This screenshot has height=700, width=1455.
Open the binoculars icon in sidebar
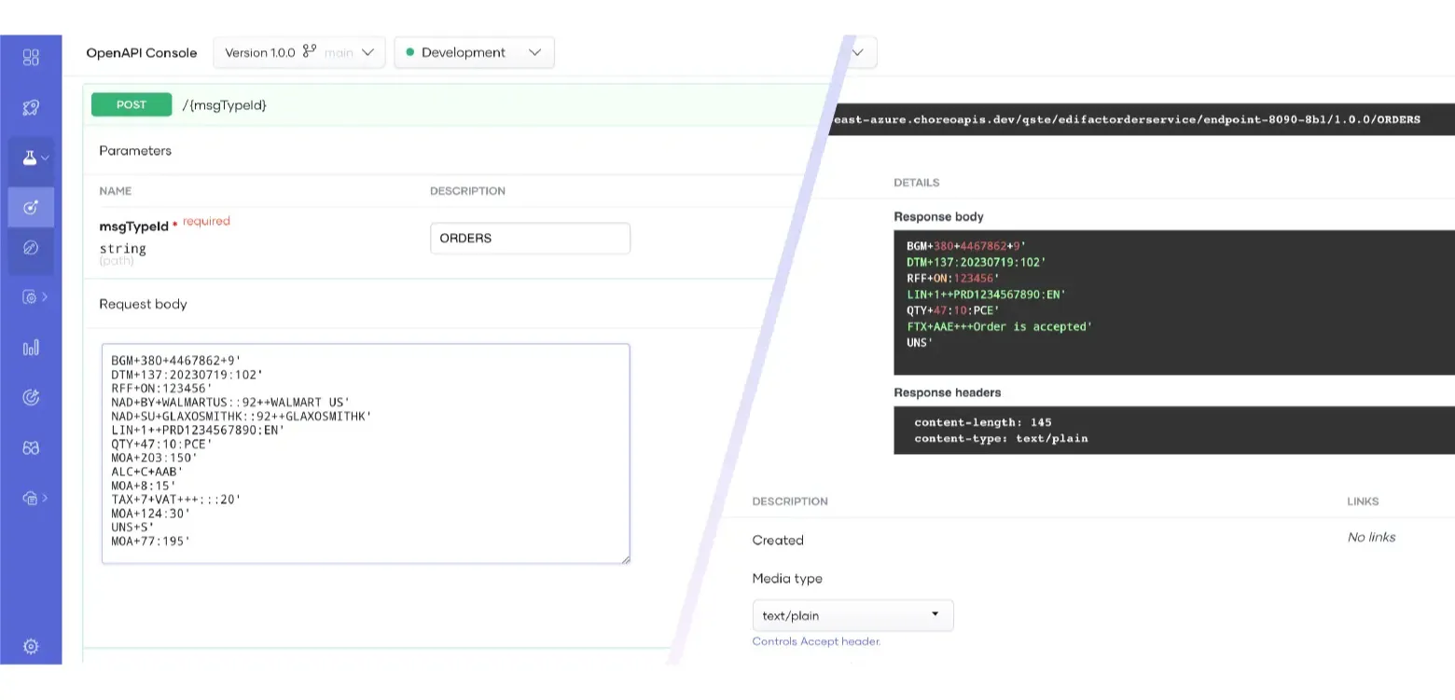pos(31,447)
